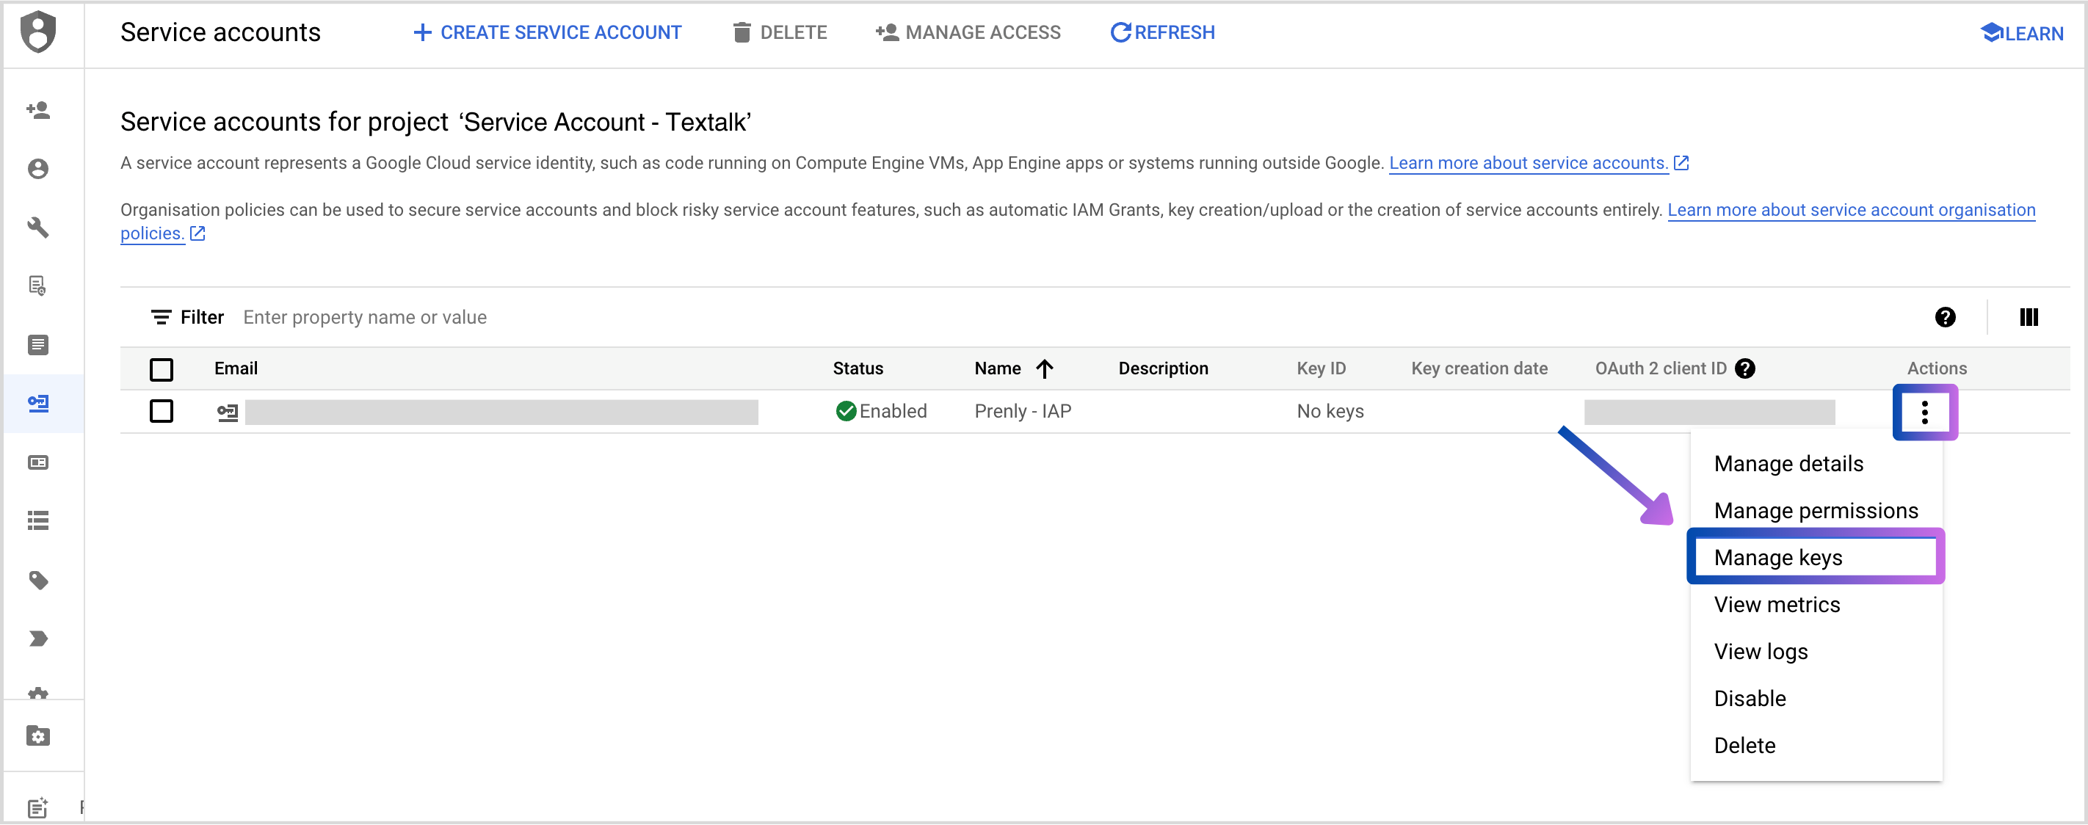The width and height of the screenshot is (2088, 825).
Task: Click the IAM shield logo icon
Action: coord(38,32)
